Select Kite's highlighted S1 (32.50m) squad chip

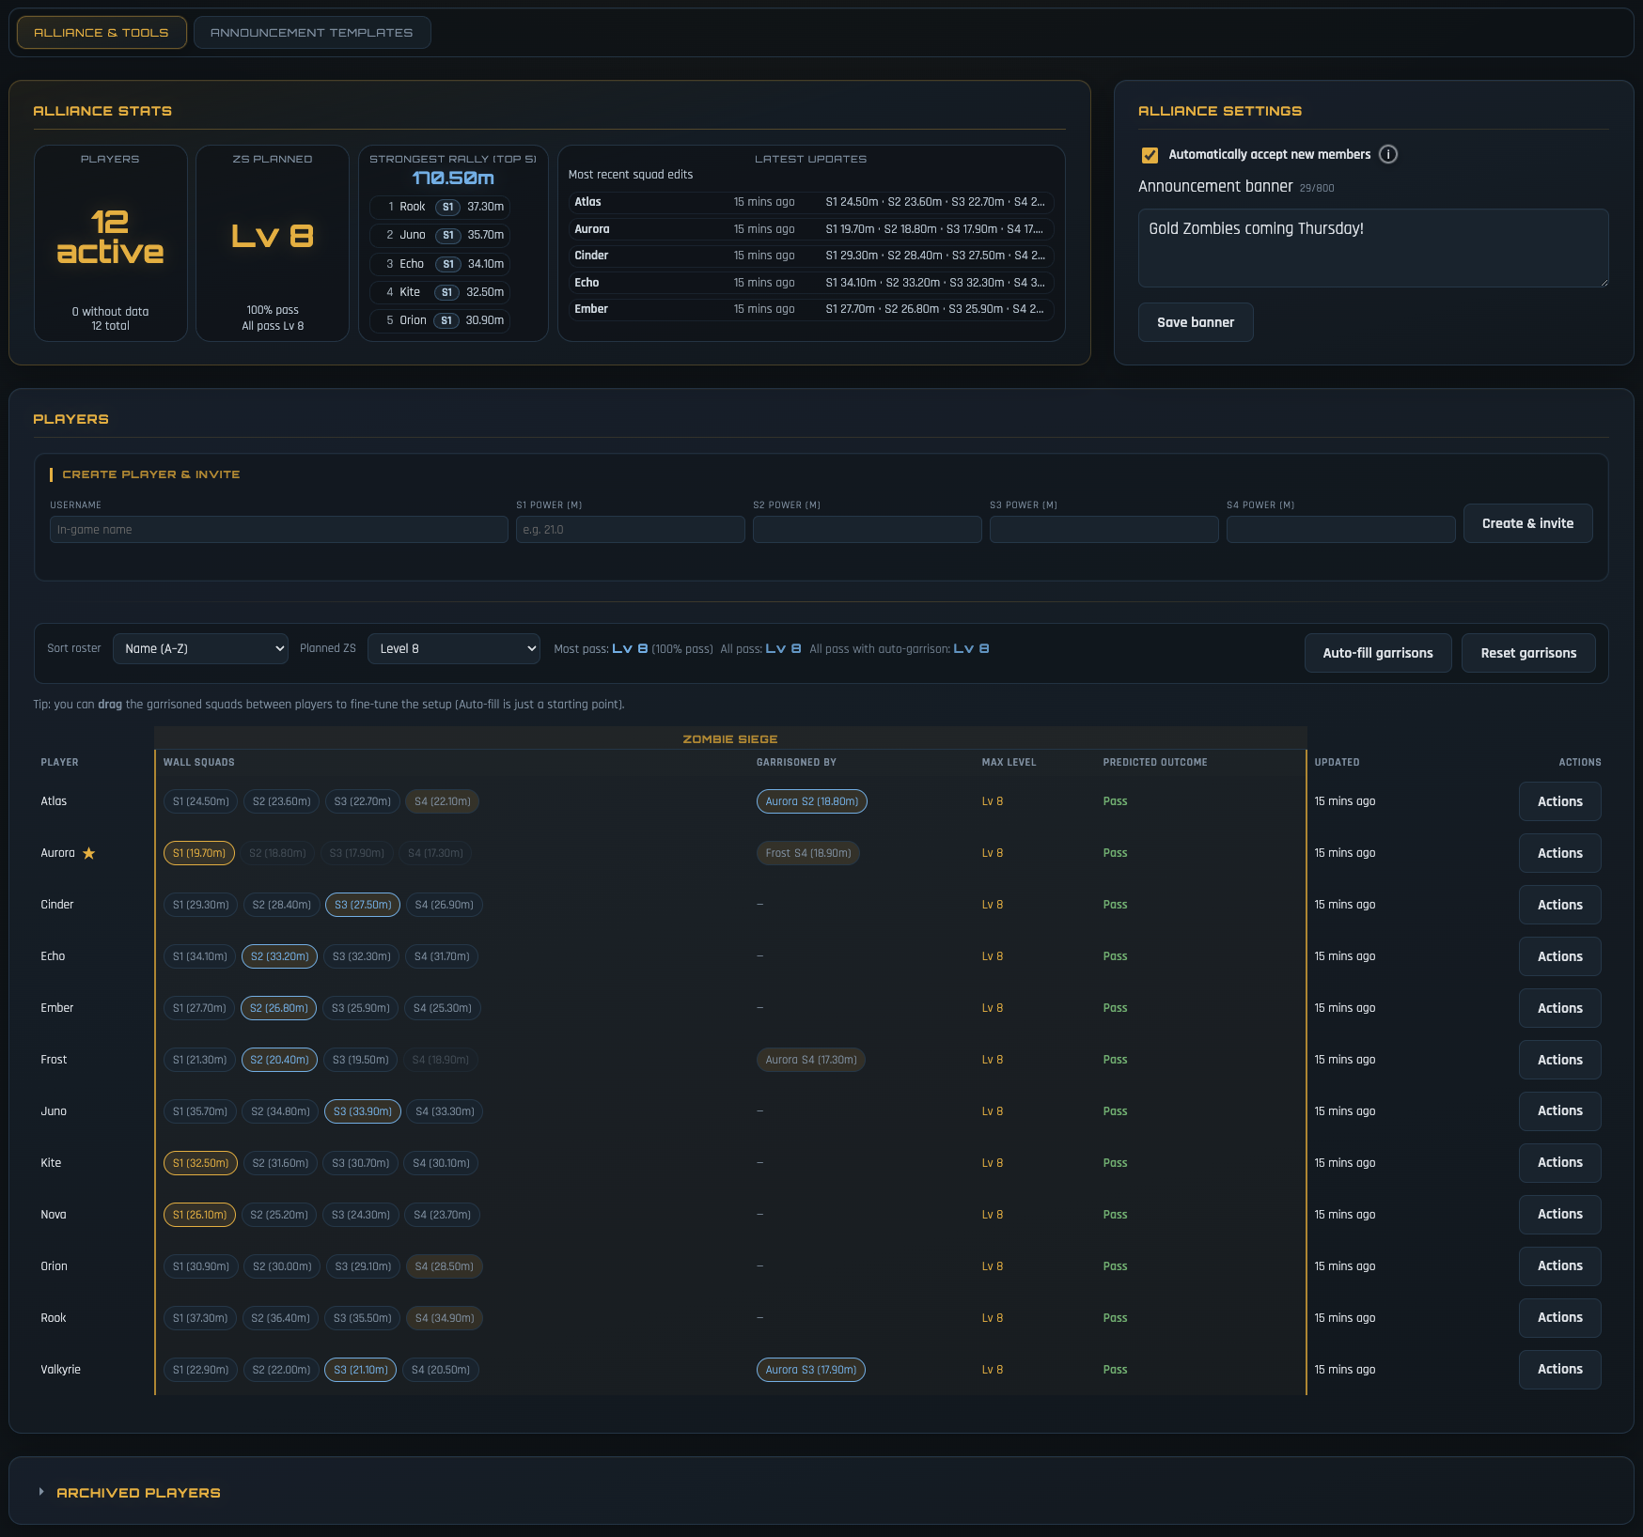tap(200, 1163)
